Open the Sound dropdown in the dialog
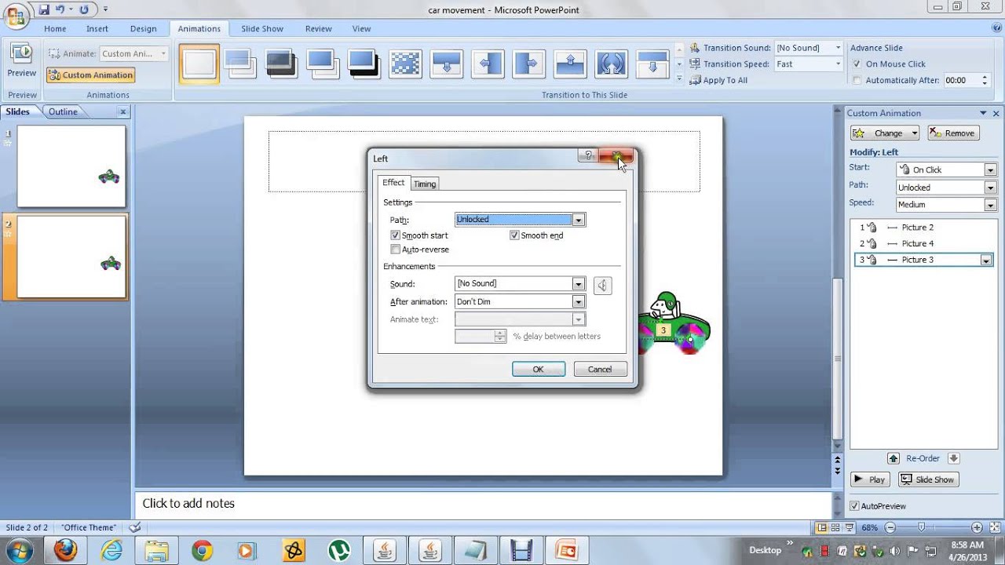1005x565 pixels. (x=578, y=284)
